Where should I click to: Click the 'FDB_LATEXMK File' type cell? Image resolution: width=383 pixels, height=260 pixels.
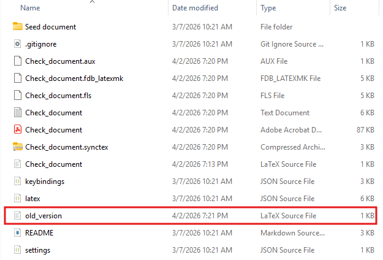[x=290, y=78]
